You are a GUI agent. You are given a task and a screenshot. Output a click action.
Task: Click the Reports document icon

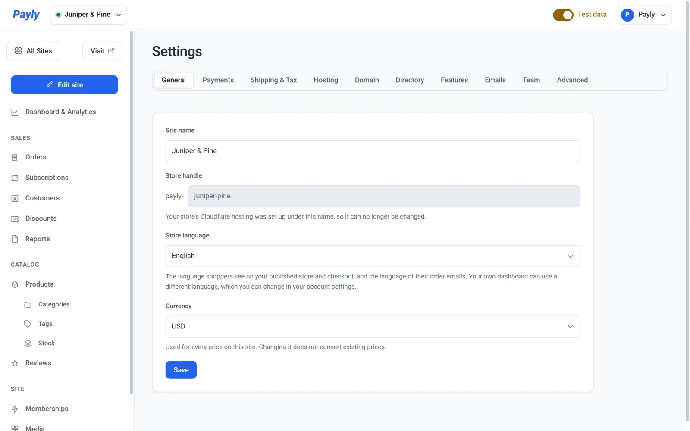(x=15, y=239)
